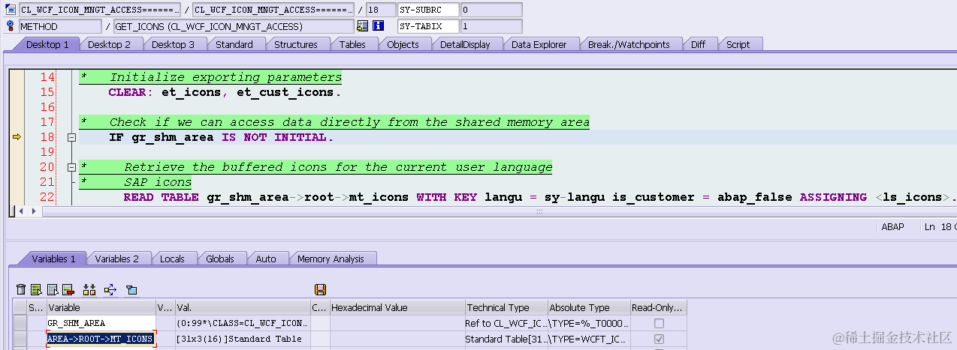957x350 pixels.
Task: Click the 'Read-Only...' column header
Action: coord(658,307)
